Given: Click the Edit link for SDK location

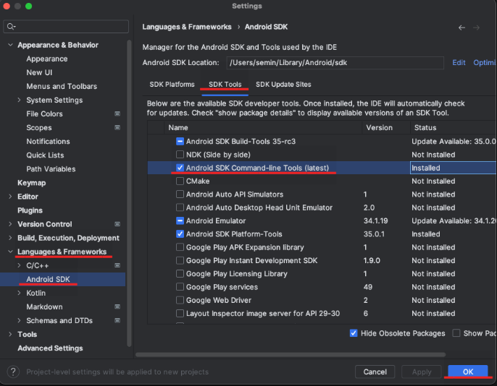Looking at the screenshot, I should coord(459,63).
